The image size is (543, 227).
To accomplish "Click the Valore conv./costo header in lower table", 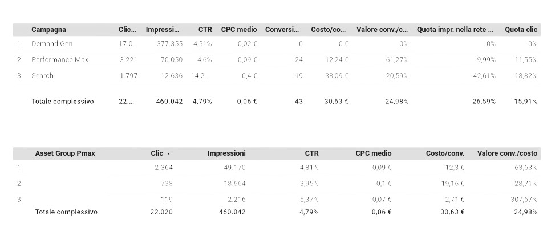I will point(507,153).
